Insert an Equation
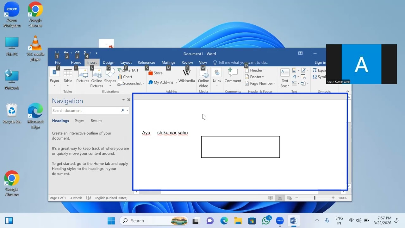Image resolution: width=405 pixels, height=228 pixels. tap(319, 70)
